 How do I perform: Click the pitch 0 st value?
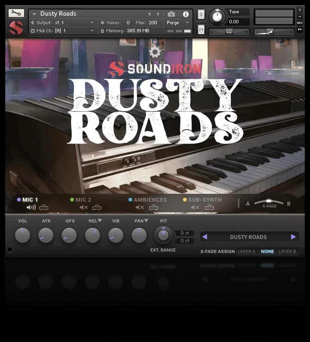[x=185, y=233]
